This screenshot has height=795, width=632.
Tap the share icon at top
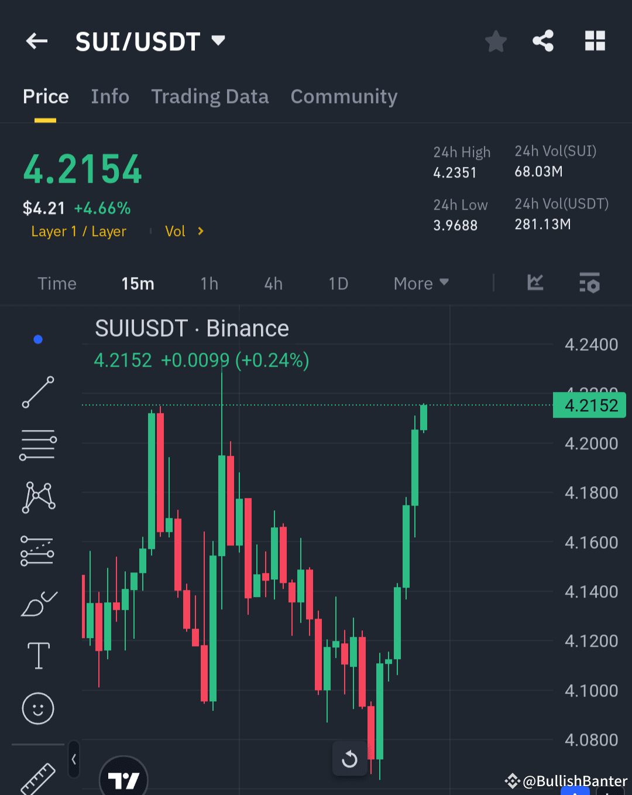(543, 41)
